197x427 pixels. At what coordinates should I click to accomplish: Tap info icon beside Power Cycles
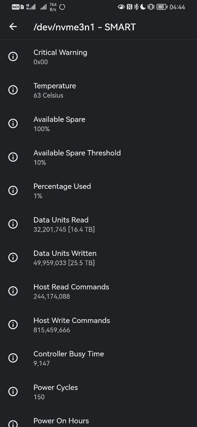click(x=13, y=391)
